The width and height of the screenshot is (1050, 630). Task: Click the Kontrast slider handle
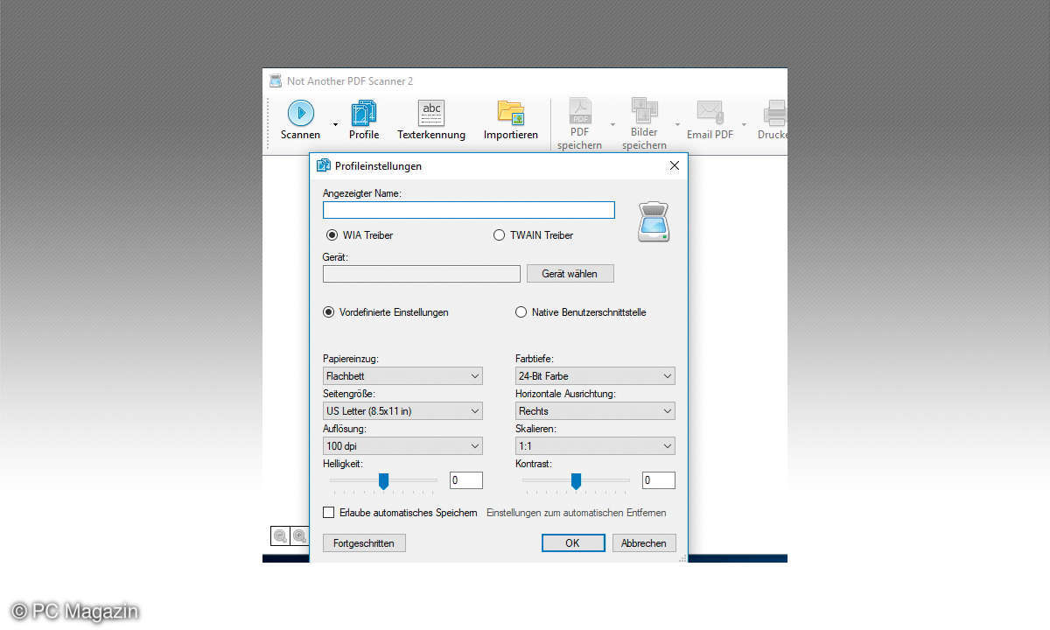pyautogui.click(x=576, y=480)
